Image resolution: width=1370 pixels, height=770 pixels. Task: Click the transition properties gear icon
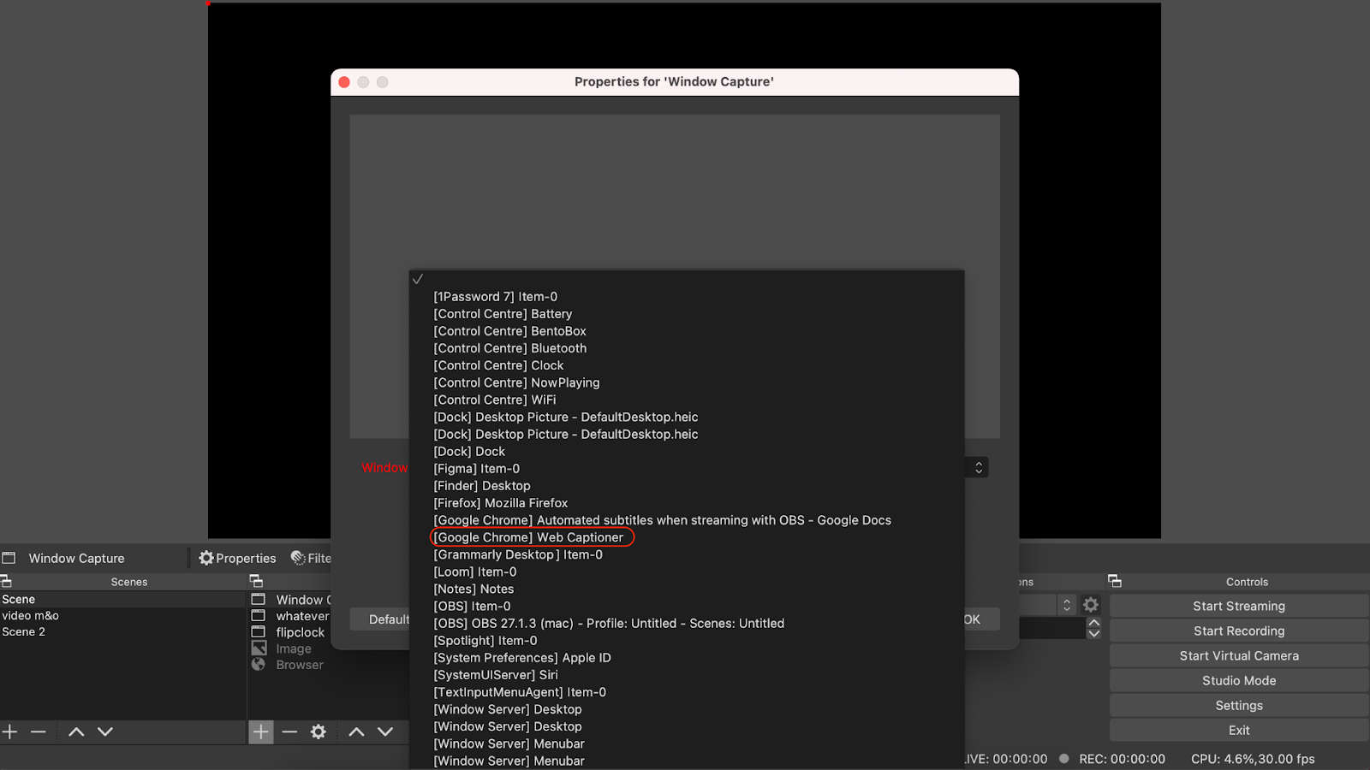(1091, 605)
